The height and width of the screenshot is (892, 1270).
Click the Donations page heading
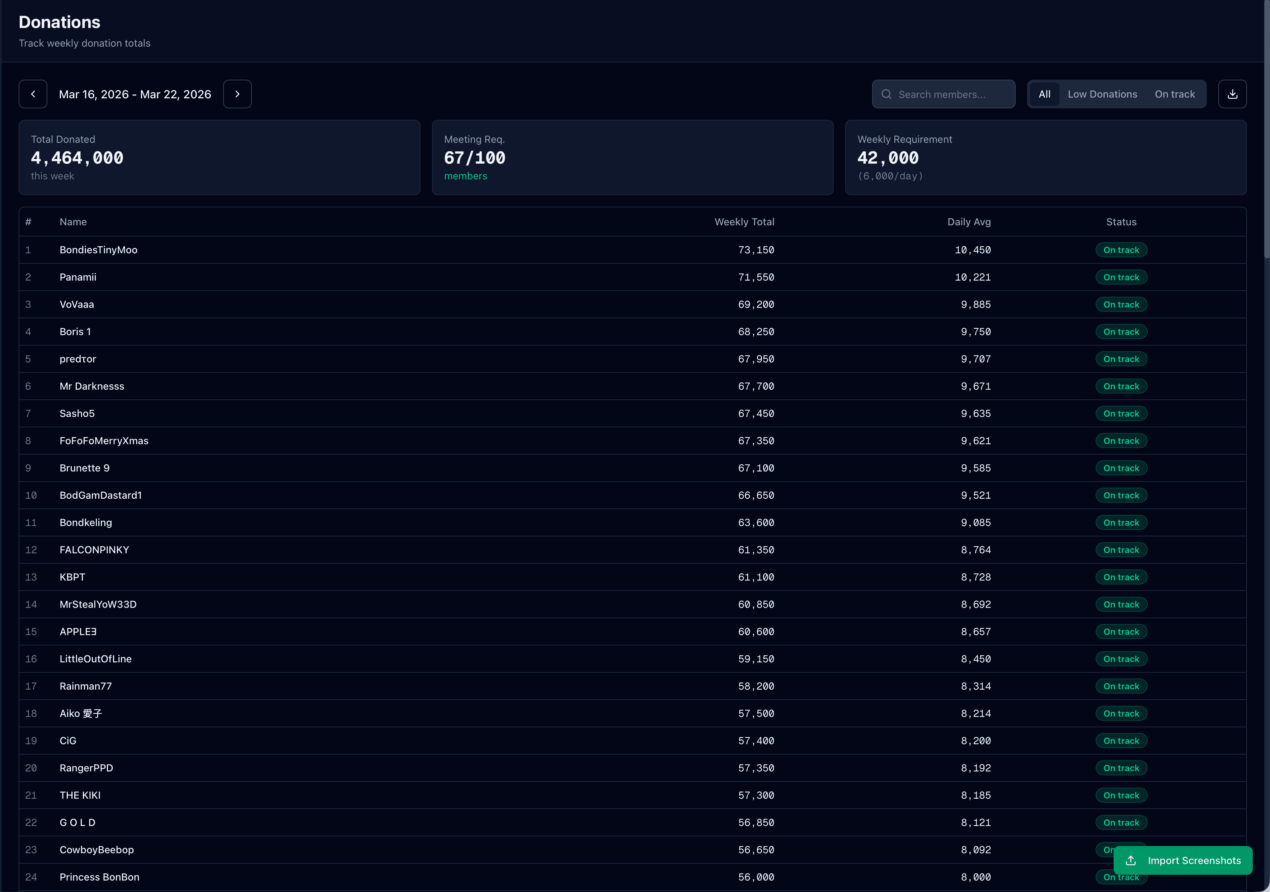59,22
